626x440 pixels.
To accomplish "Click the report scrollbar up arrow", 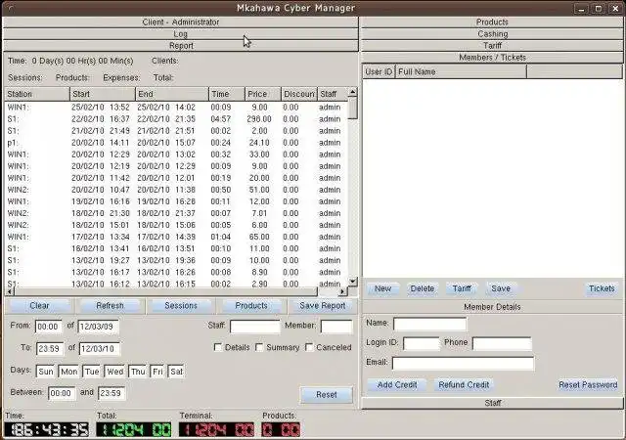I will pyautogui.click(x=352, y=92).
